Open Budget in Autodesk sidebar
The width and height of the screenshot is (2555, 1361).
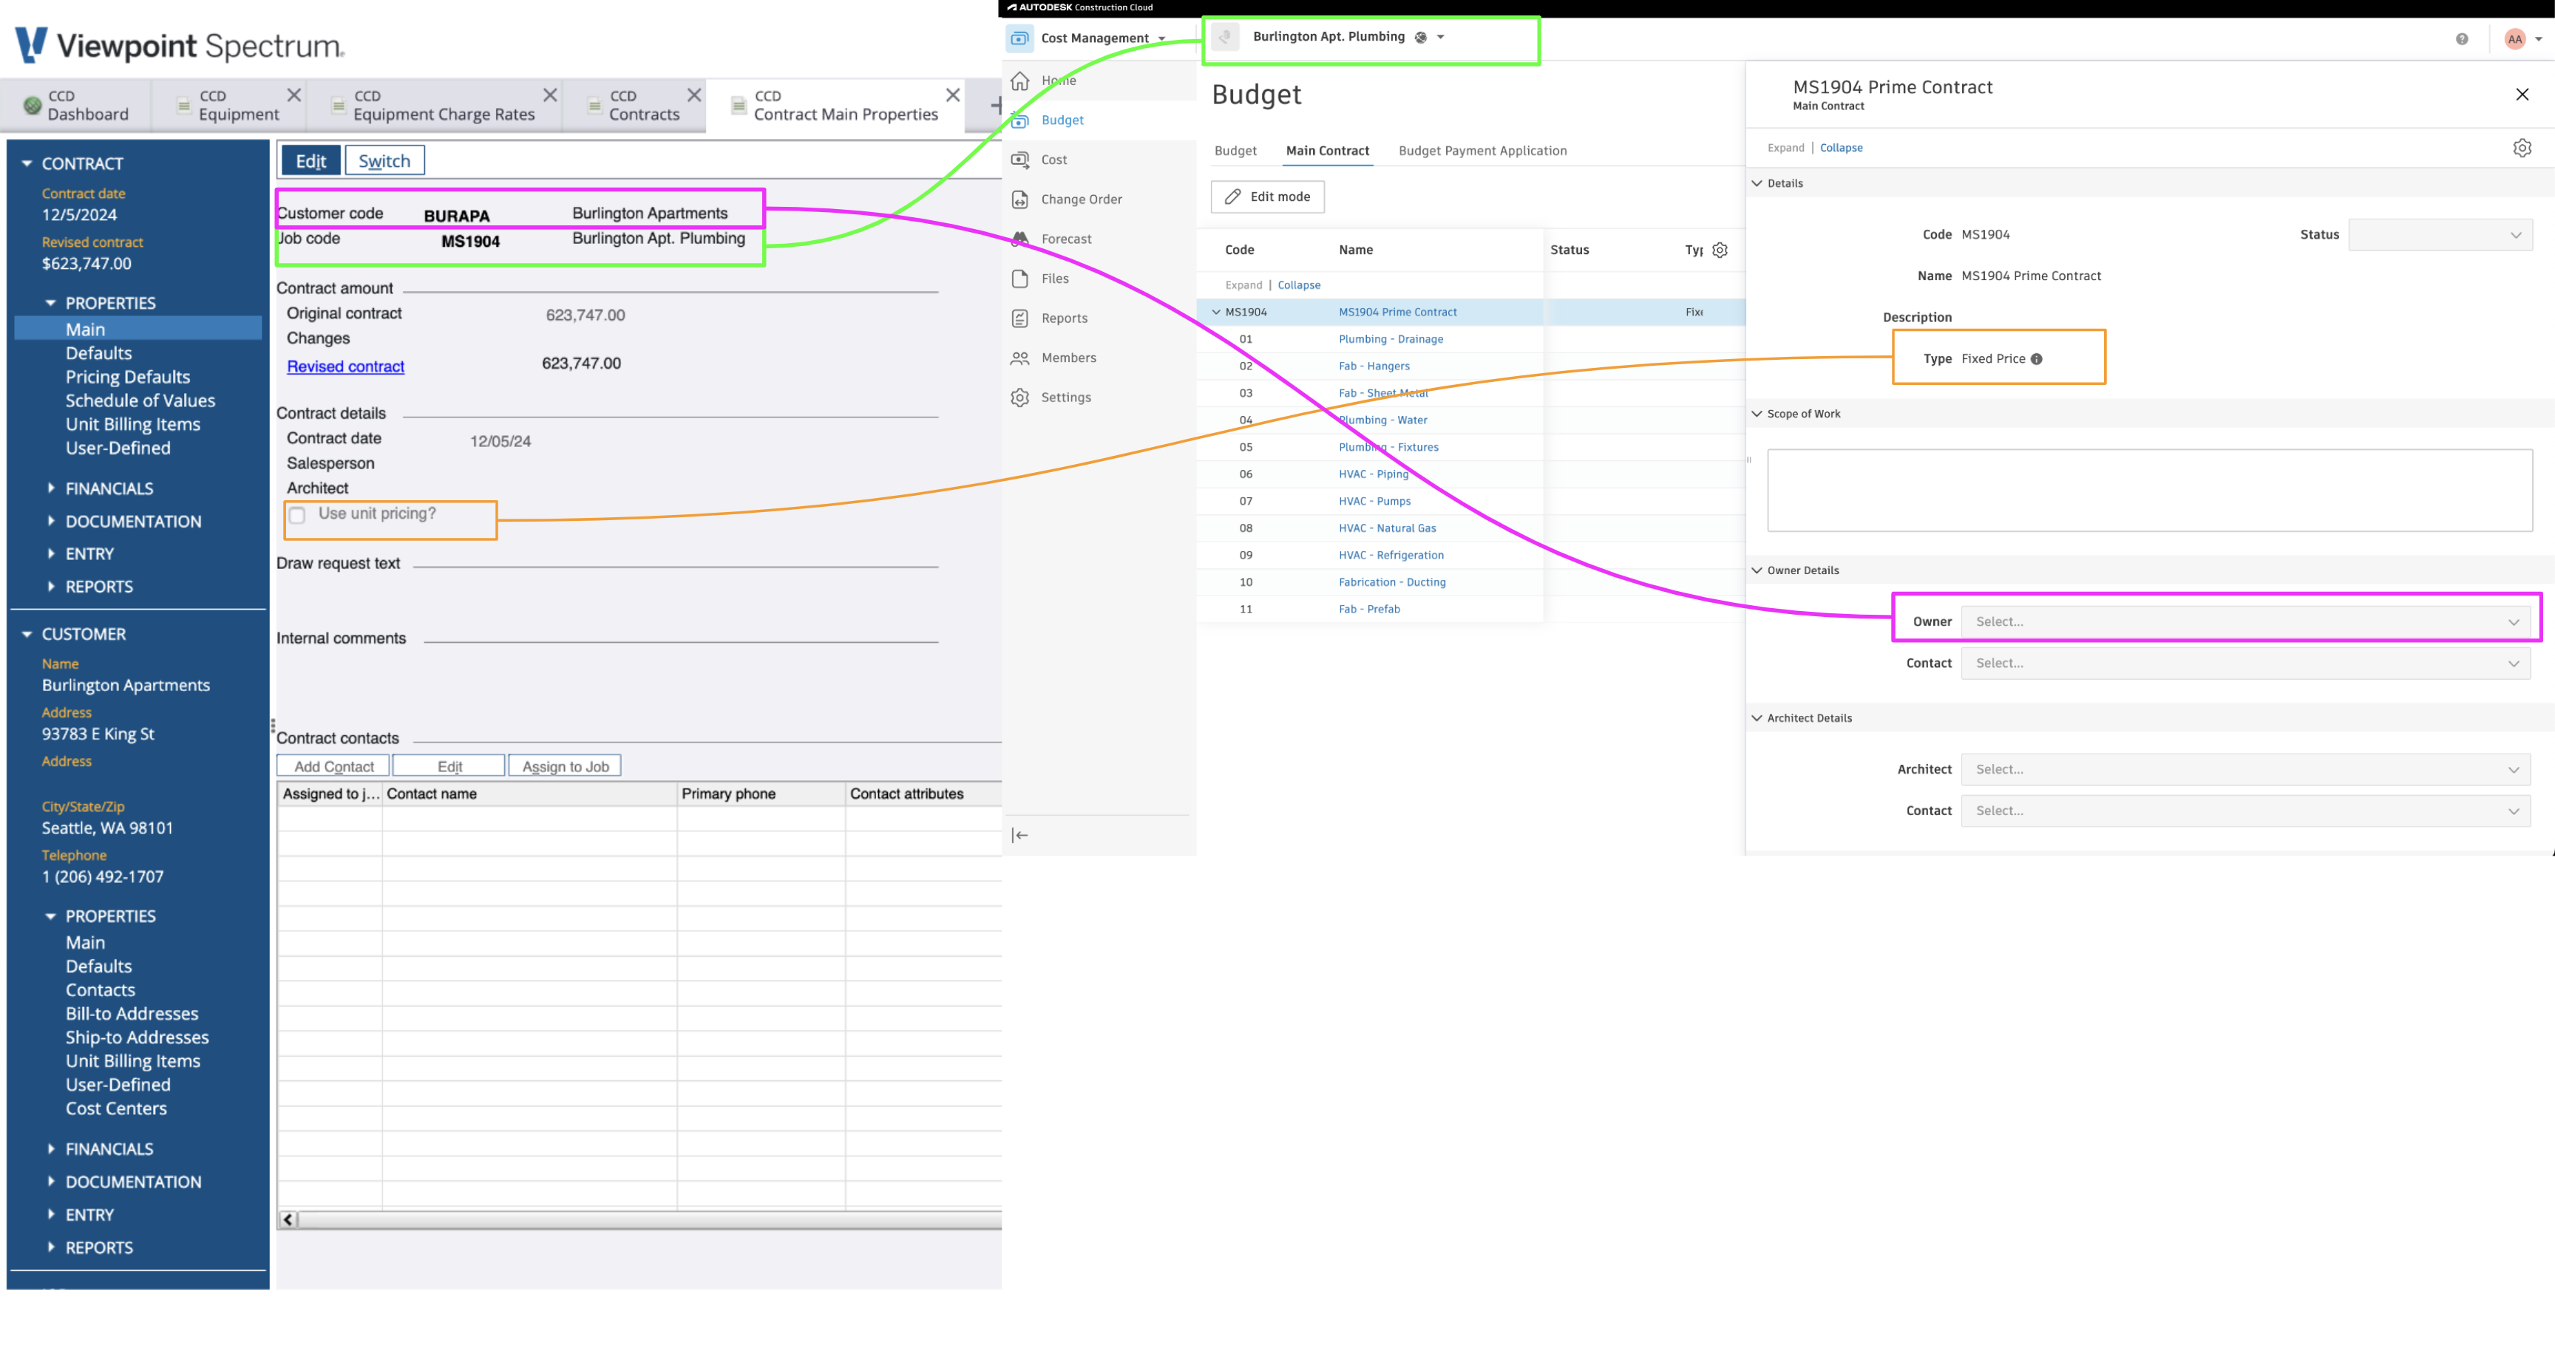(x=1062, y=120)
